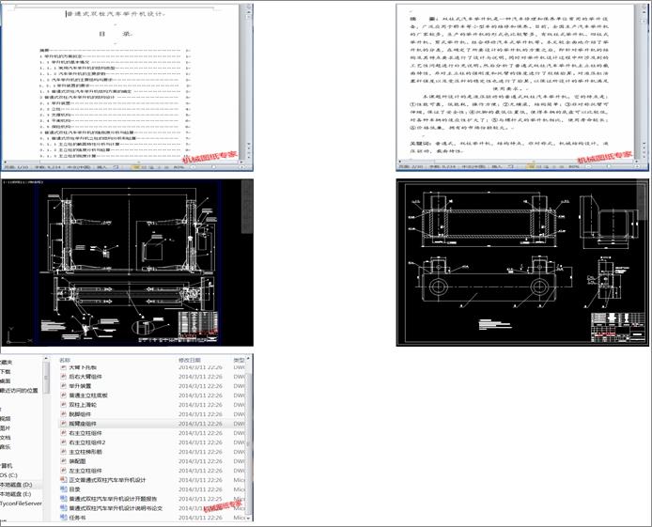Select the 后右大臂组件 file icon

pyautogui.click(x=64, y=377)
